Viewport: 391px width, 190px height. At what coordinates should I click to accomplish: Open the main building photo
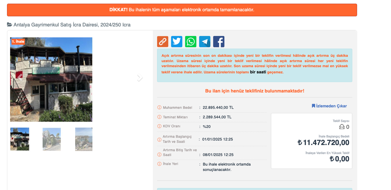coord(51,80)
